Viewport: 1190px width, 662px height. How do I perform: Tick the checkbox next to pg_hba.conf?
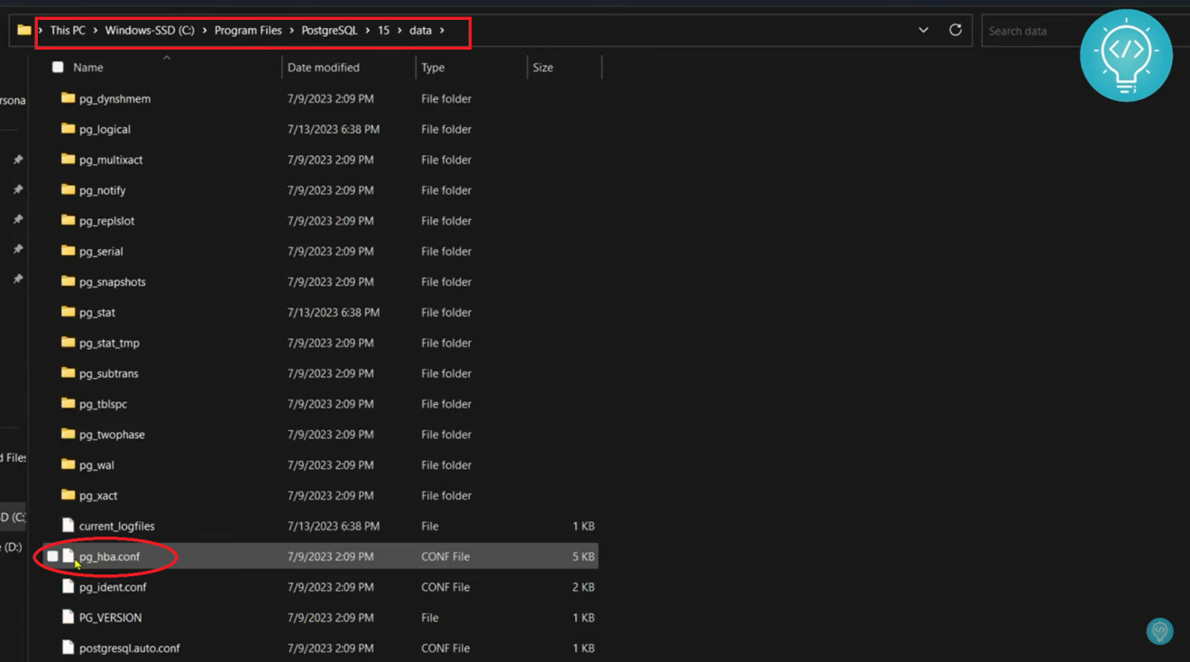pyautogui.click(x=51, y=556)
